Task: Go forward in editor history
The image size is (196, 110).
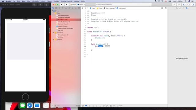Action: (x=88, y=8)
